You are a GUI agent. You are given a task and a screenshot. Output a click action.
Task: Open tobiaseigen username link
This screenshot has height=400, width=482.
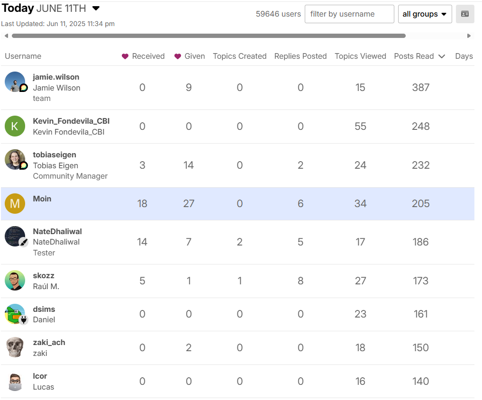(x=55, y=155)
